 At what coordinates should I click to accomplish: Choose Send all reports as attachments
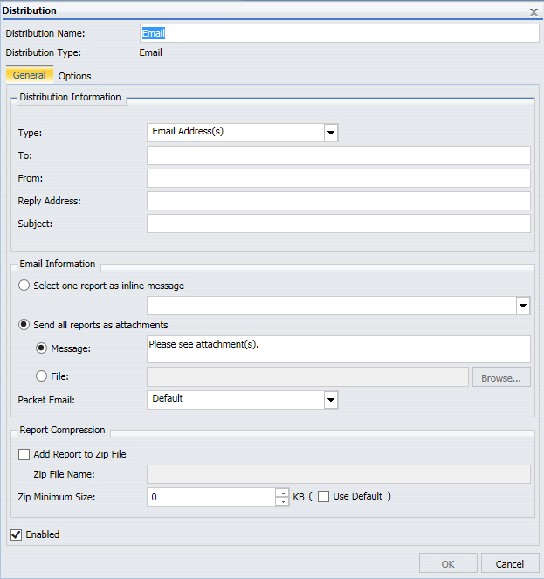[24, 325]
